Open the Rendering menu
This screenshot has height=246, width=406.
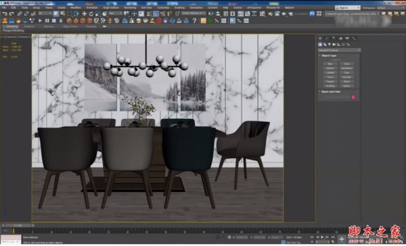click(130, 7)
